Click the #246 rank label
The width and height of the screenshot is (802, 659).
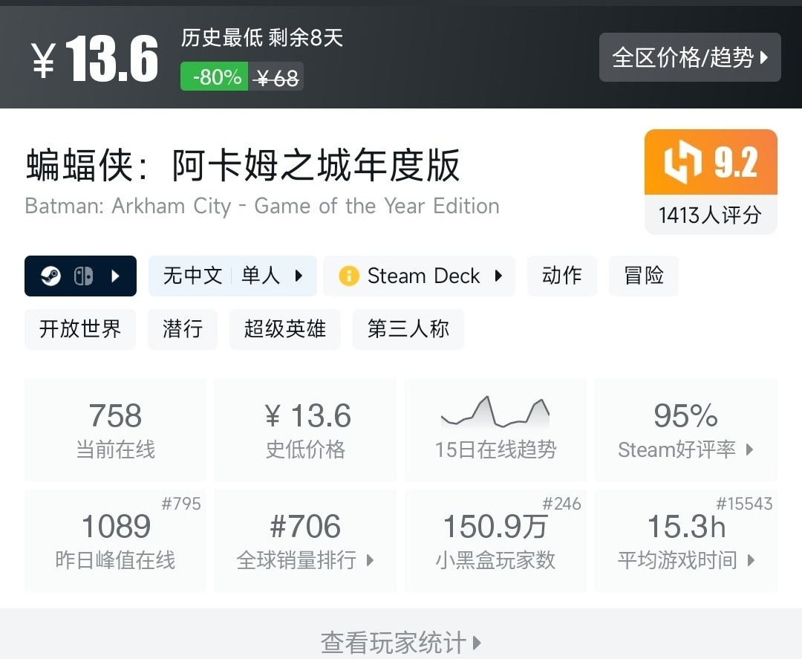pos(561,504)
